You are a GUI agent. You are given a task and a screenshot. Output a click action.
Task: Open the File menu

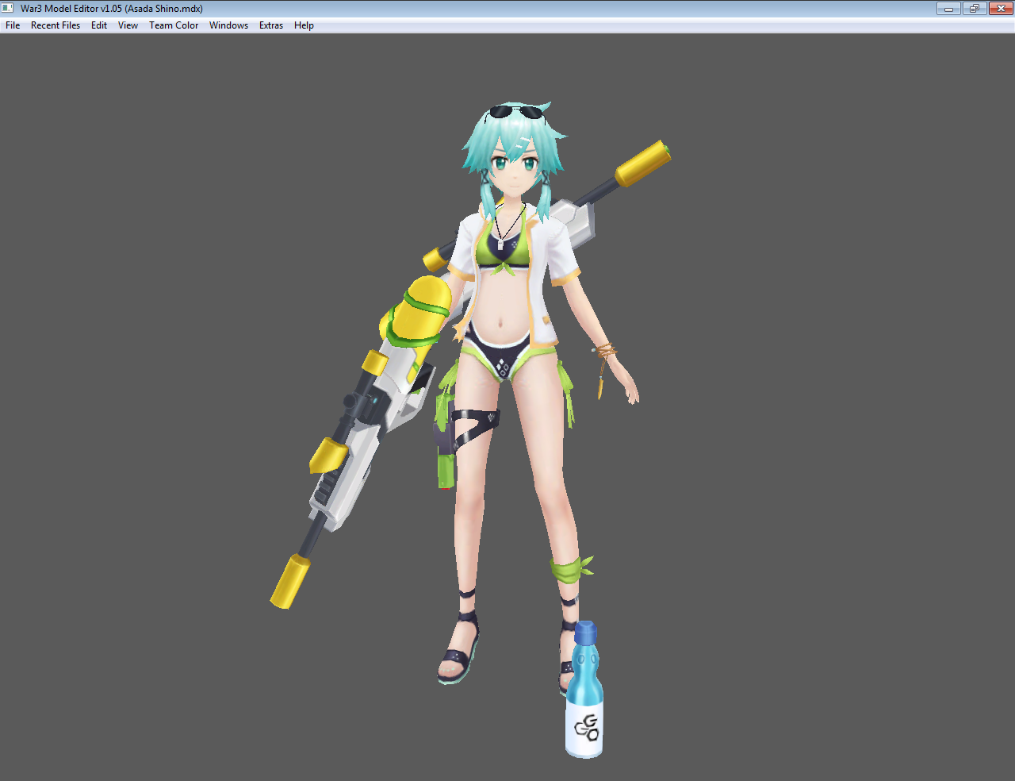pos(13,25)
